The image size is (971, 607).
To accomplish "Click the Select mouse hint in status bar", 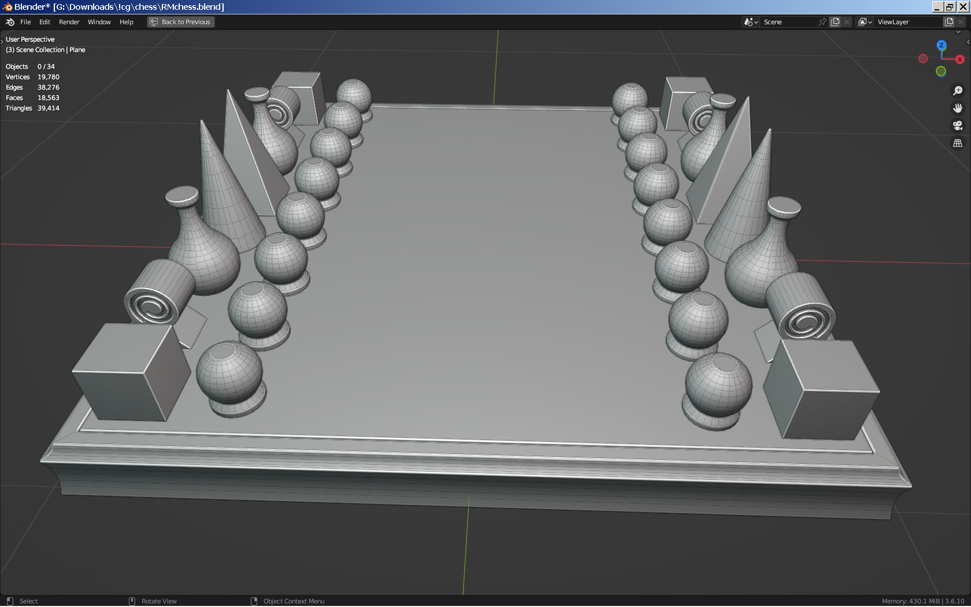I will (22, 601).
